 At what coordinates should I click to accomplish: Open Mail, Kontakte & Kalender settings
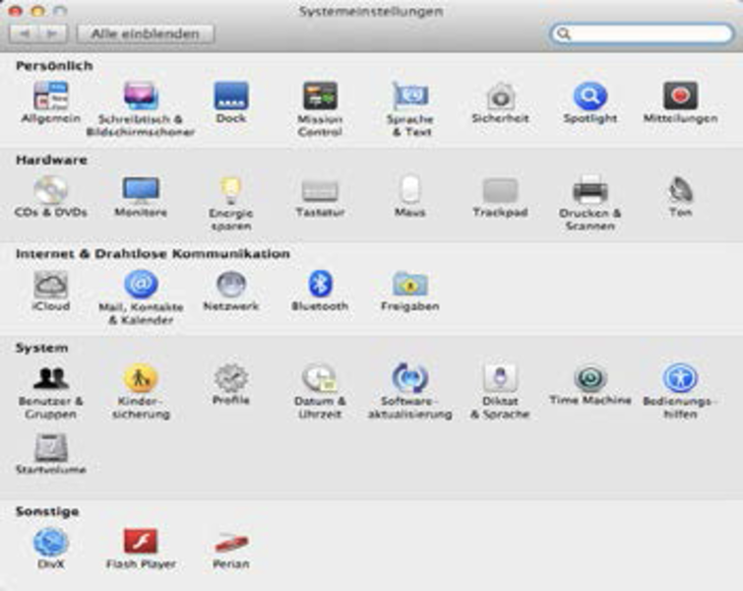[x=141, y=296]
